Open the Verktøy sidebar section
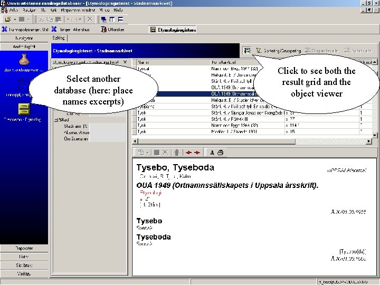Image resolution: width=380 pixels, height=285 pixels. pyautogui.click(x=24, y=274)
